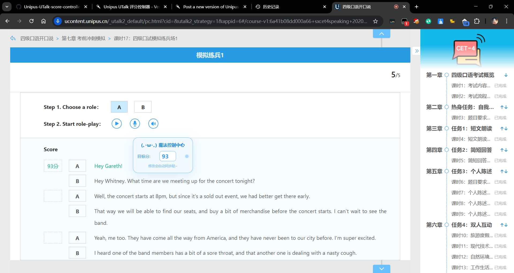Select role B
Viewport: 514px width, 273px height.
tap(143, 107)
